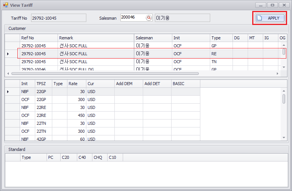Click the 450 rate cell
Screen dimensions: 292x191
pos(76,115)
